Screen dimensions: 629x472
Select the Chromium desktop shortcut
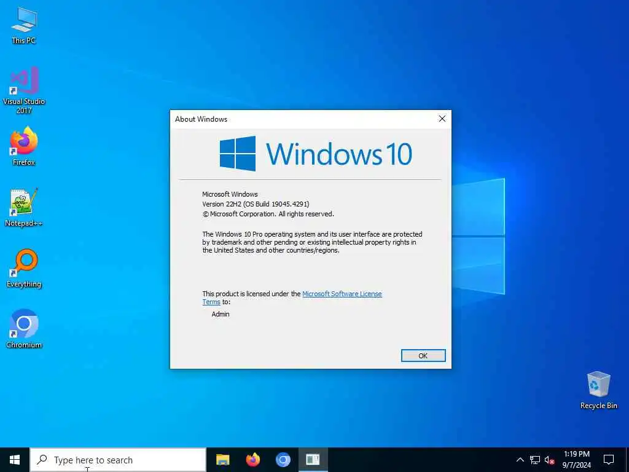(24, 329)
